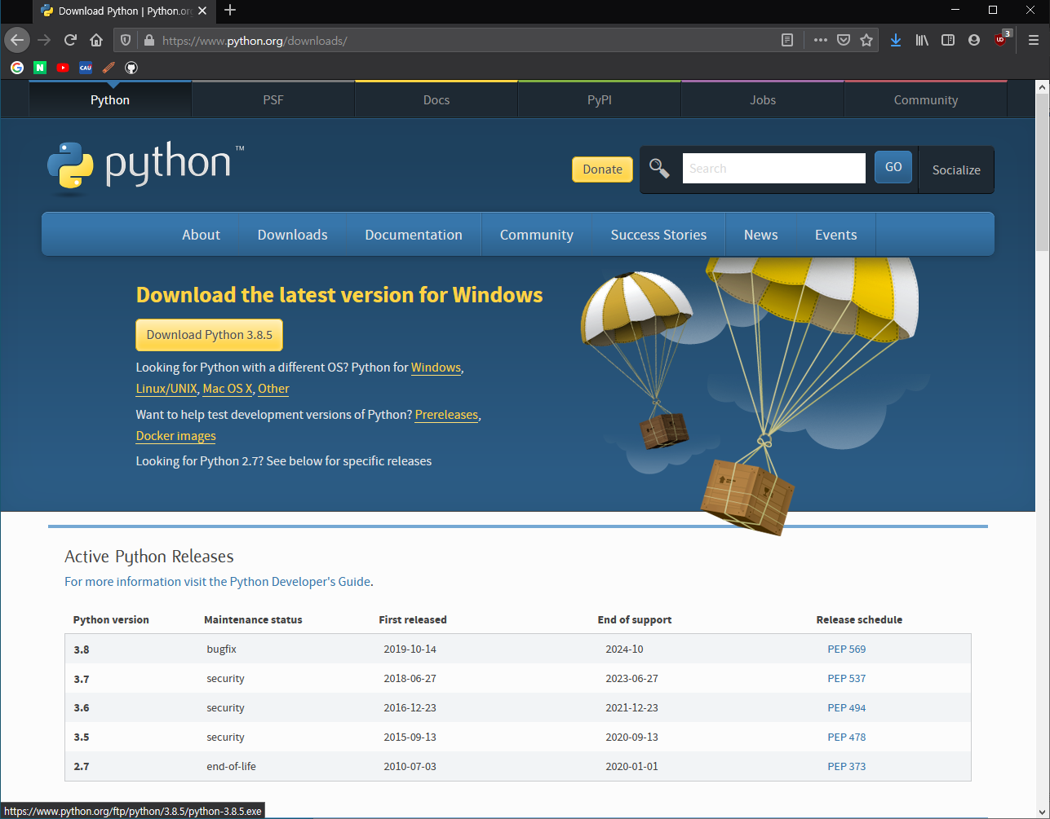Viewport: 1050px width, 819px height.
Task: Switch to the Docs top tab
Action: pyautogui.click(x=436, y=100)
